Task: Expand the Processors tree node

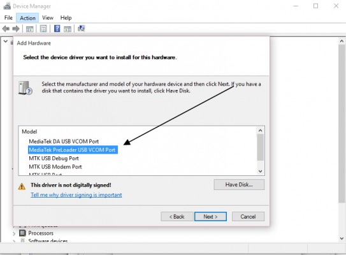Action: point(14,233)
